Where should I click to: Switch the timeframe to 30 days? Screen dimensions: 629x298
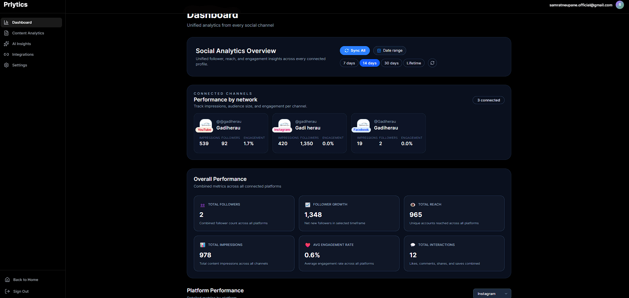coord(391,63)
